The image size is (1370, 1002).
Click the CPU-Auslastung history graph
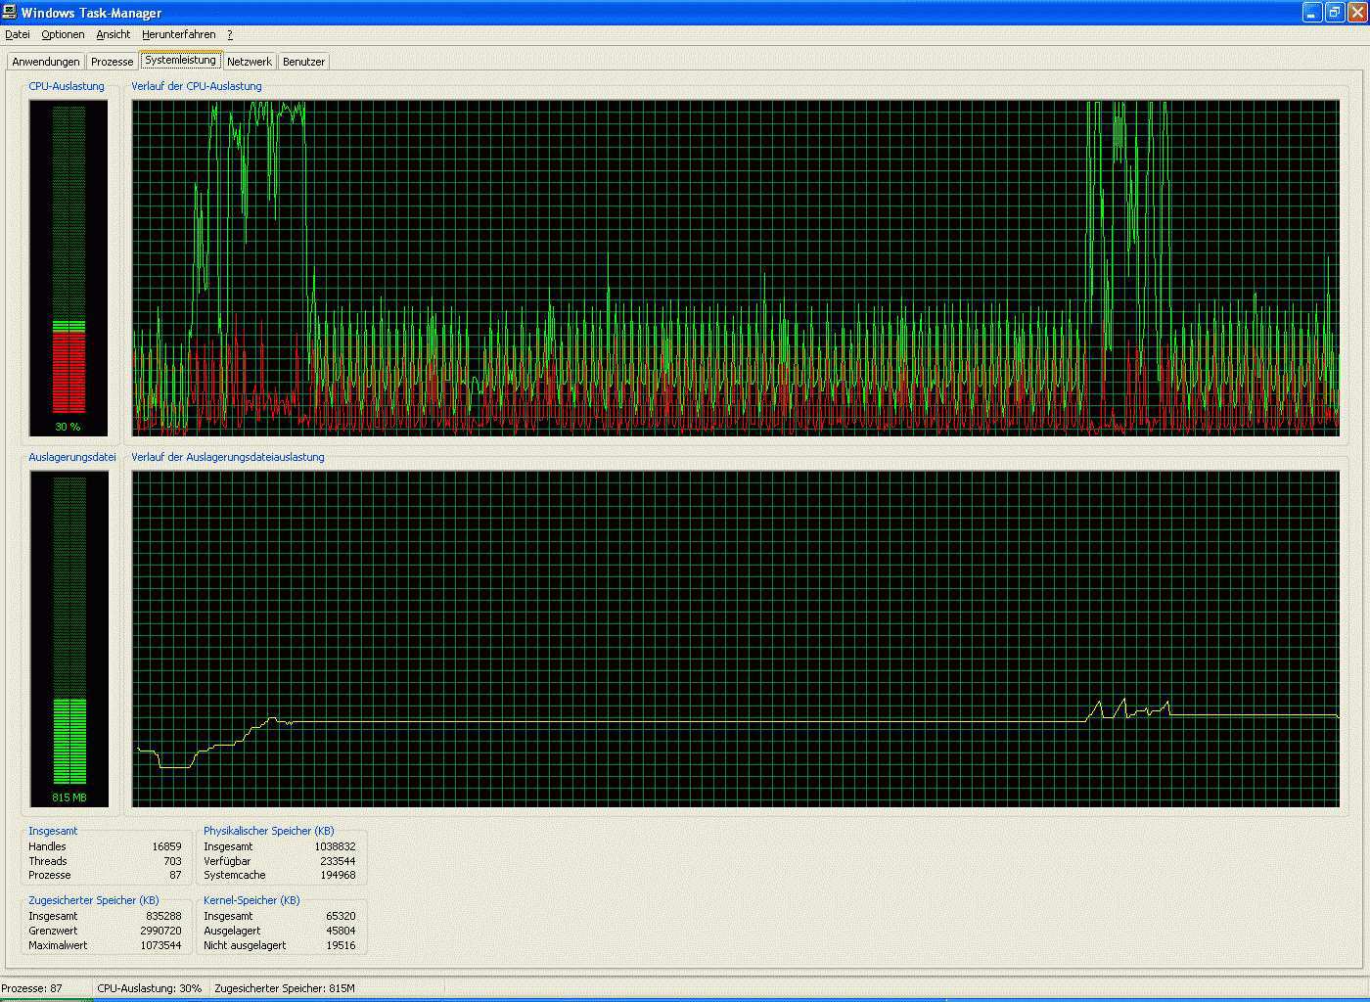pyautogui.click(x=735, y=267)
